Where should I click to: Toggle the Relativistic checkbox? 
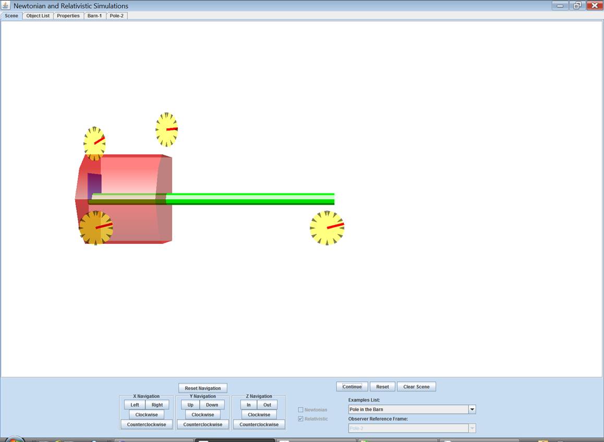[x=300, y=419]
